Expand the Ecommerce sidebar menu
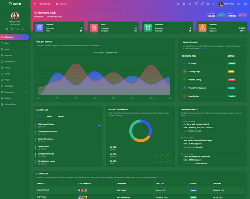 pyautogui.click(x=15, y=92)
